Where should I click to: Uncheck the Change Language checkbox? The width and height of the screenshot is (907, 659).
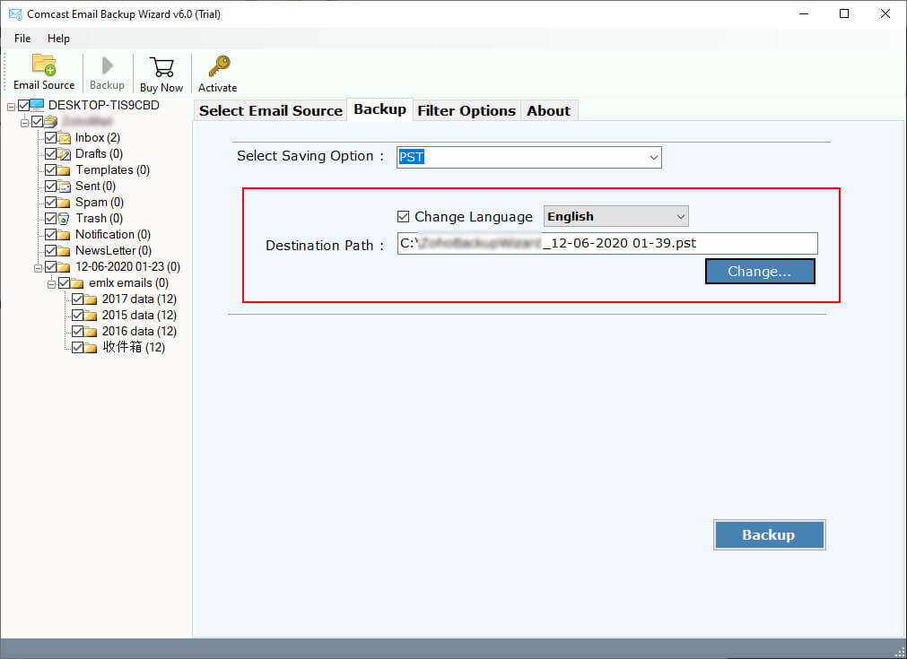click(x=404, y=217)
